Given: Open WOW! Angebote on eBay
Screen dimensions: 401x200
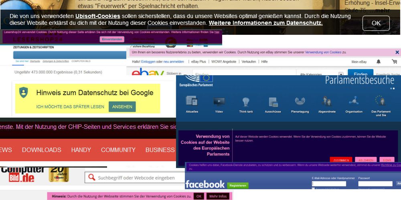Looking at the screenshot, I should point(224,62).
